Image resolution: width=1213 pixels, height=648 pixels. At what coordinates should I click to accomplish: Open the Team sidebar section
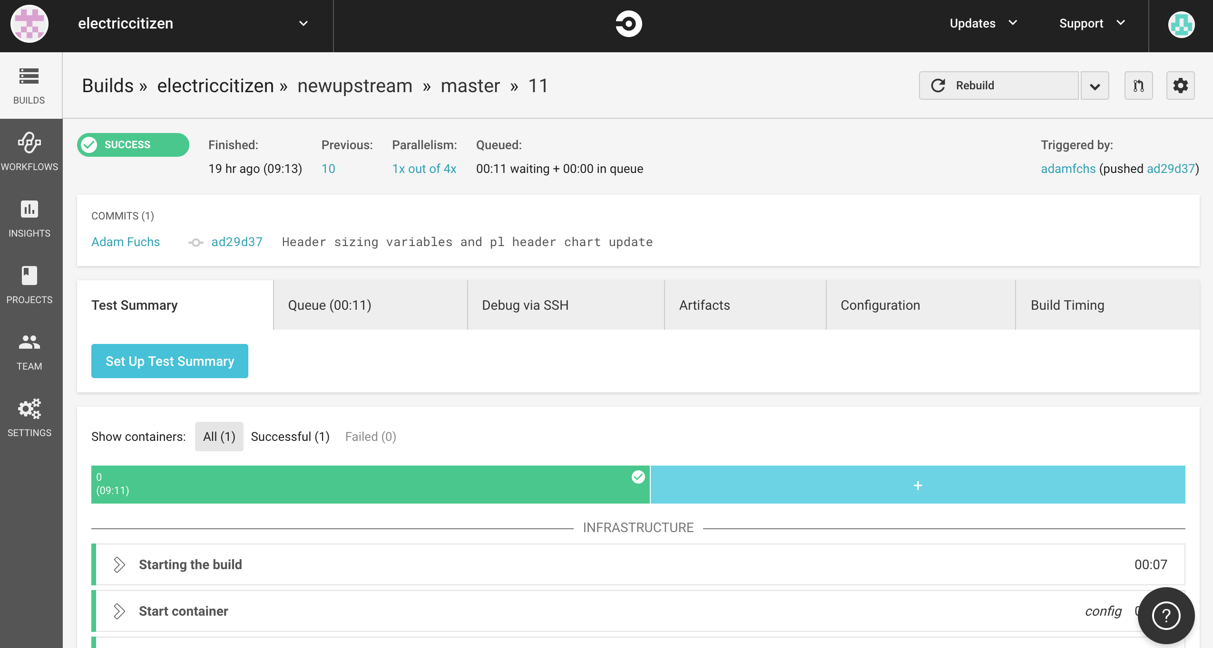(29, 352)
